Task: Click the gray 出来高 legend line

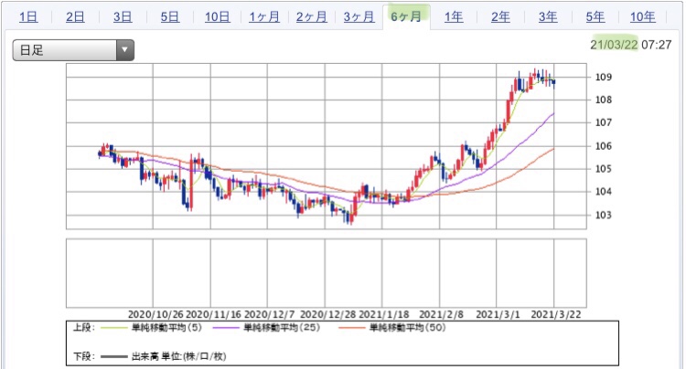Action: click(x=115, y=356)
